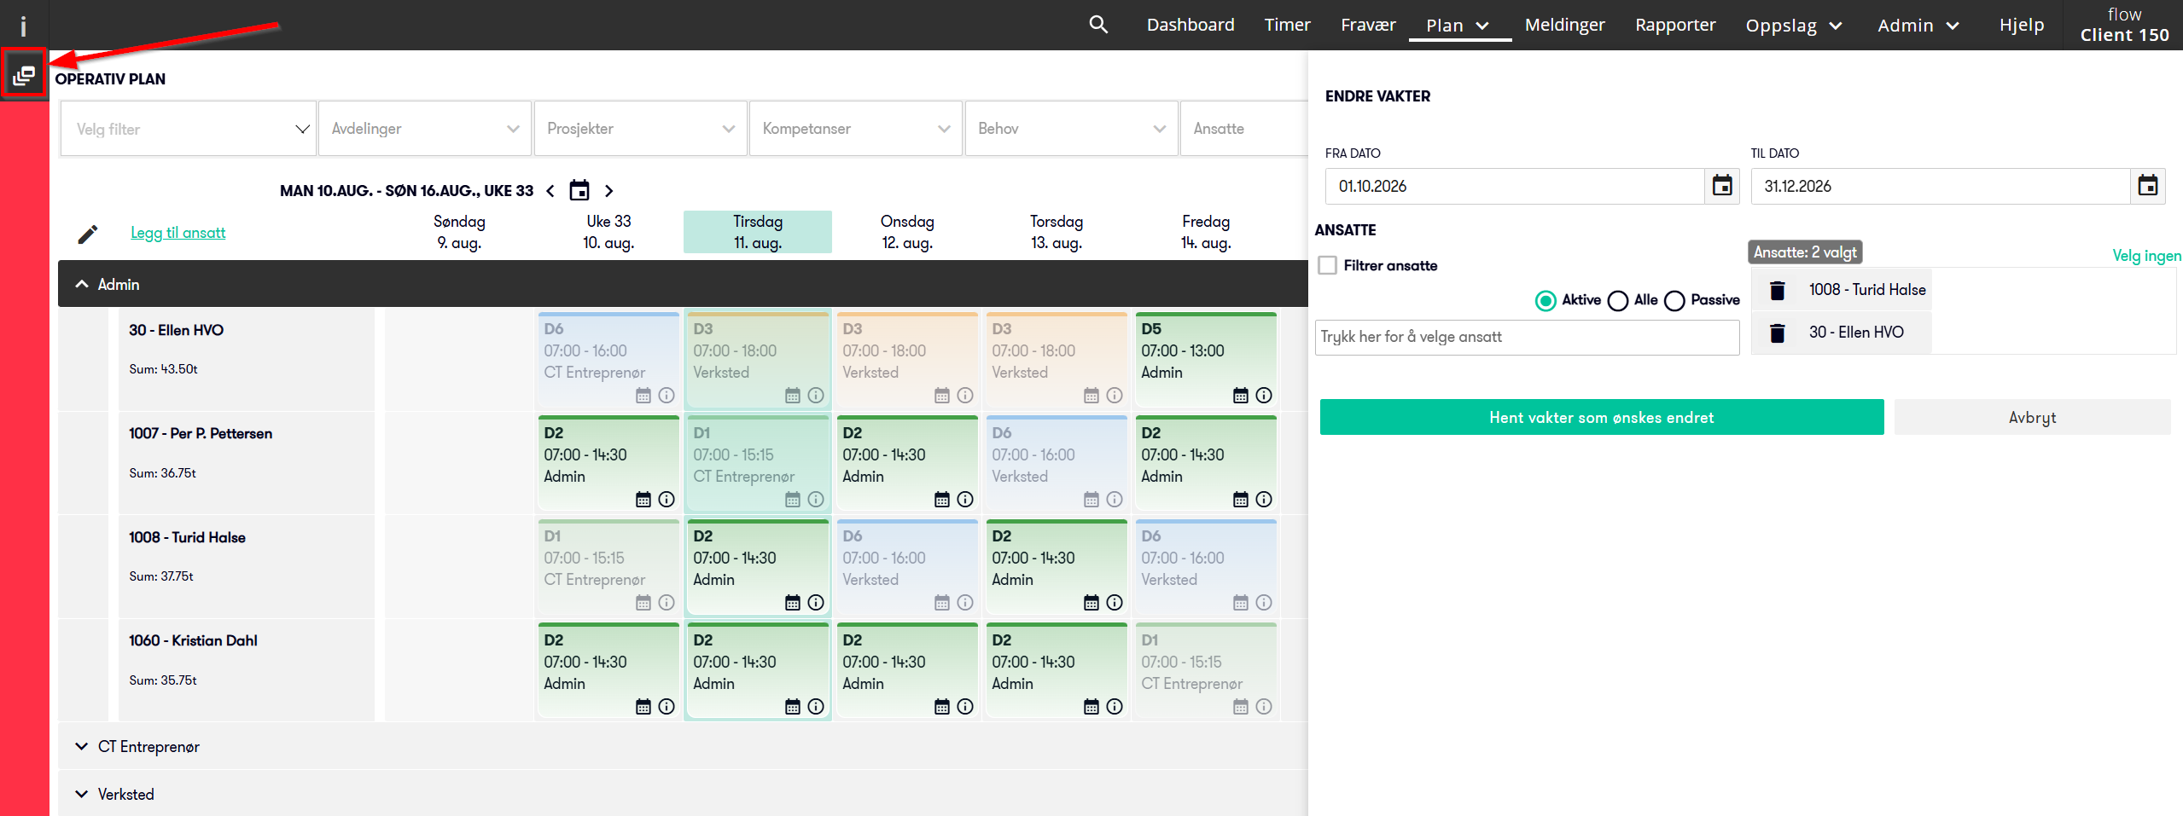Open the Plan menu
The height and width of the screenshot is (816, 2183).
click(1458, 26)
